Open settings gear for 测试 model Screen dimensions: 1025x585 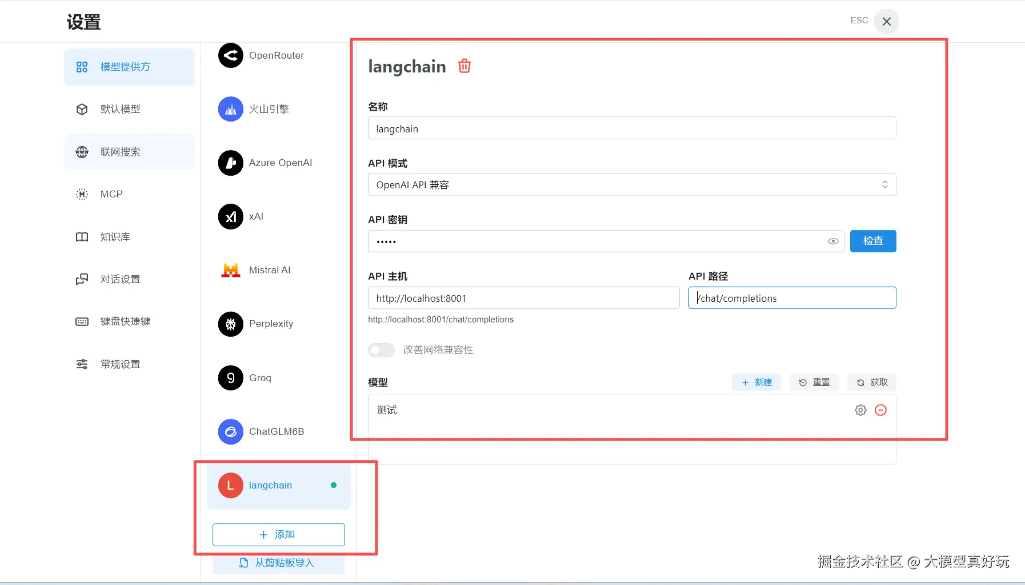[860, 410]
